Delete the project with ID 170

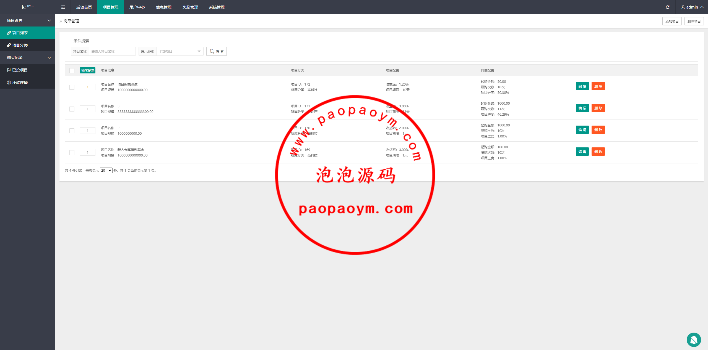pyautogui.click(x=598, y=130)
